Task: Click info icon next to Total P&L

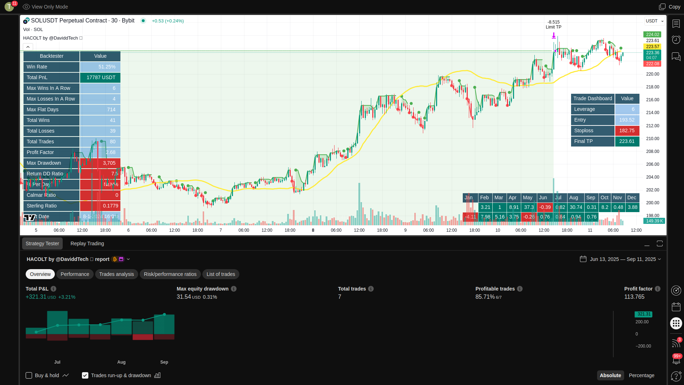Action: 53,289
